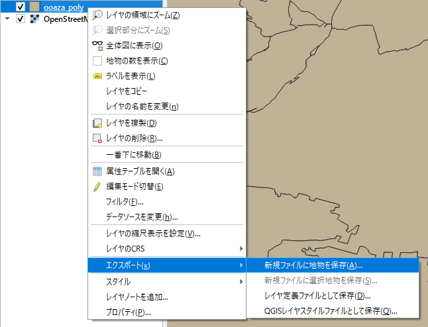Enable the show feature count checkbox

point(97,61)
